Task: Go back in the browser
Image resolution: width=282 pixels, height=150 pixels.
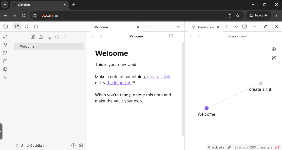Action: pyautogui.click(x=5, y=15)
